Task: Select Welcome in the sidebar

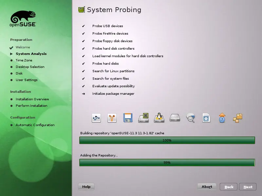Action: [23, 47]
